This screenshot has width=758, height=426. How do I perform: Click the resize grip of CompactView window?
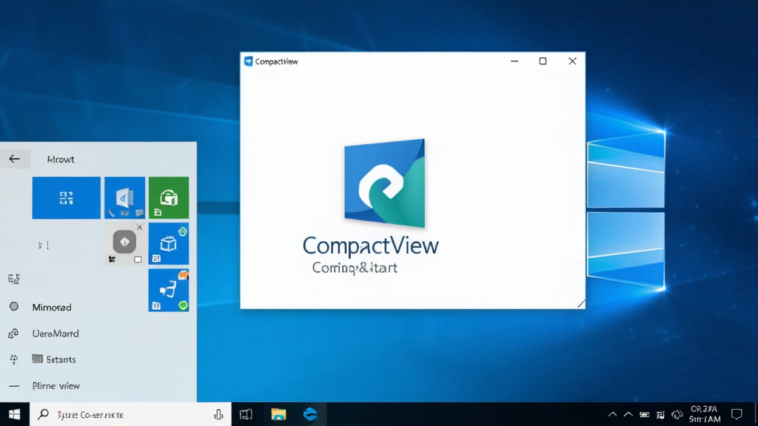point(580,304)
